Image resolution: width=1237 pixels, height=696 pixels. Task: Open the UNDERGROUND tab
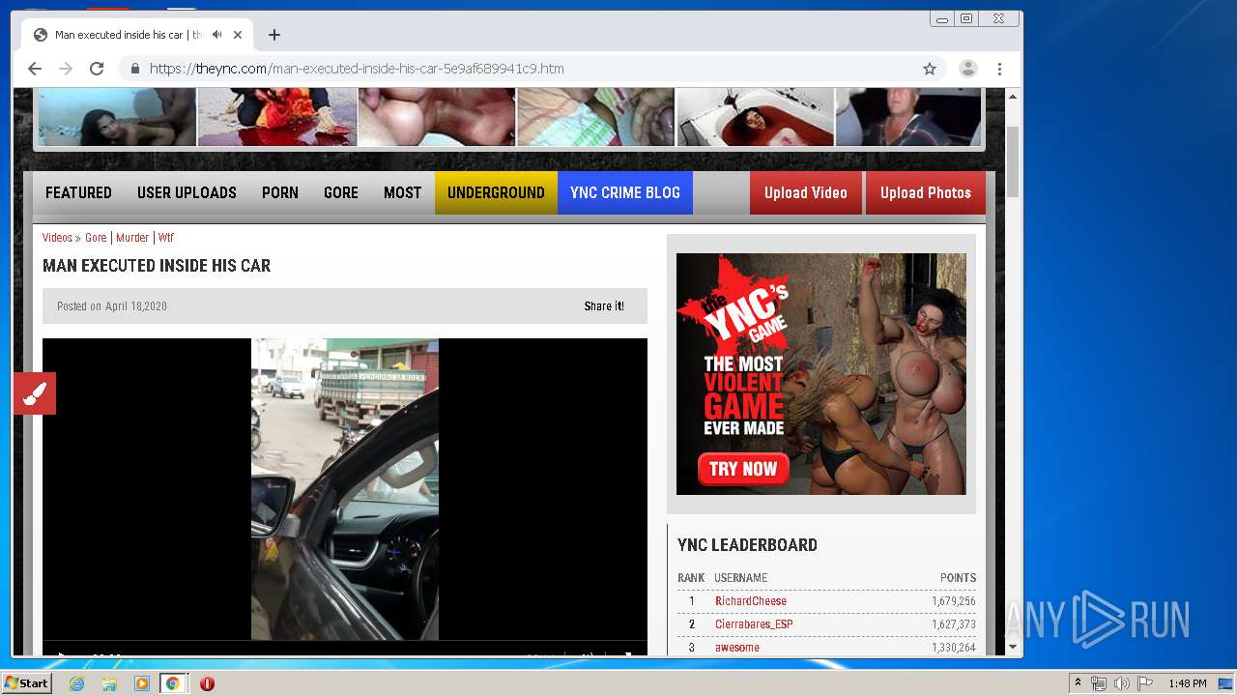click(496, 192)
